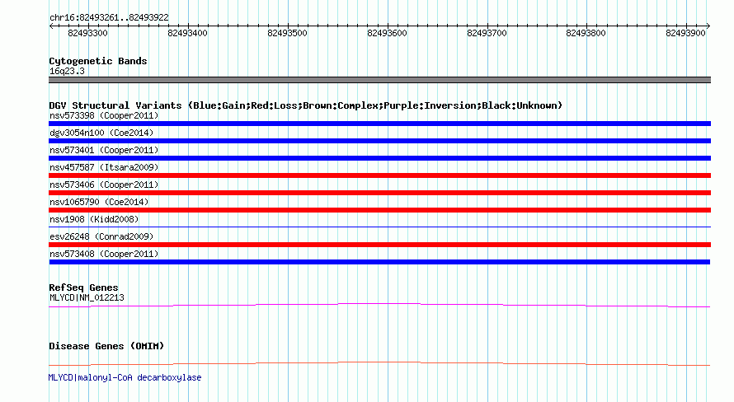Select nsv457587 (Itsara2009) red loss bar

point(379,175)
